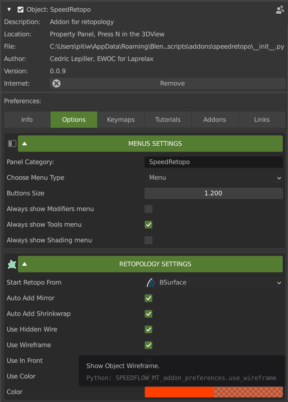Screen dimensions: 288x402
Task: Open the Tutorials tab
Action: coord(168,120)
